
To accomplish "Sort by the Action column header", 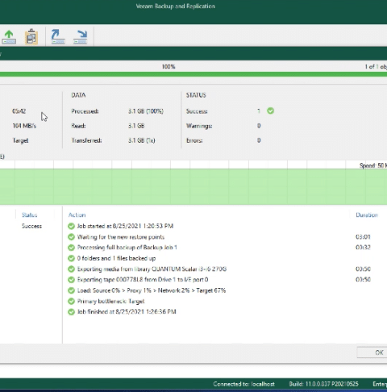I will [77, 215].
